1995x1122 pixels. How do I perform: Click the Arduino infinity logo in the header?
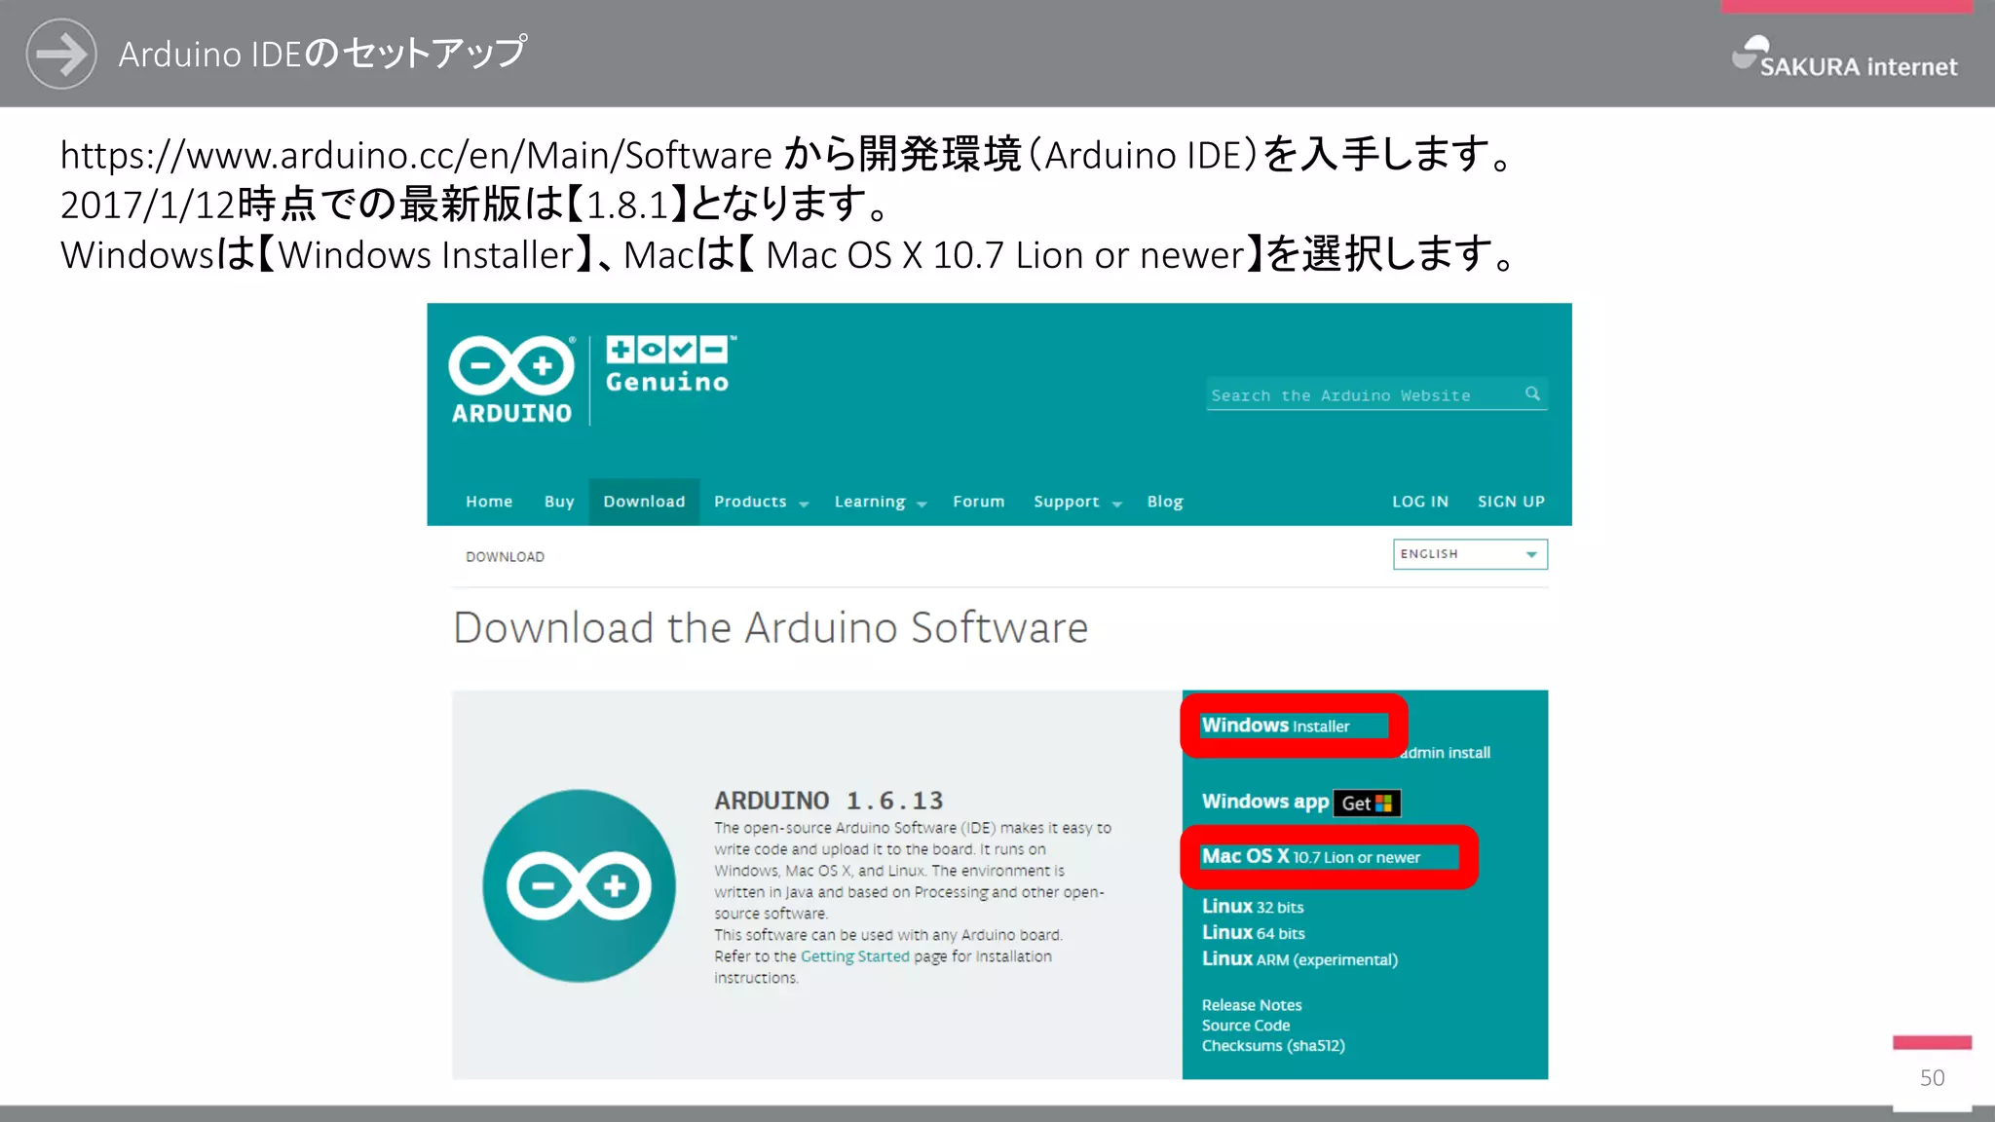511,380
